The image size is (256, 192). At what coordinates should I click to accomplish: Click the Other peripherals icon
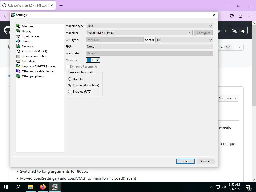(x=18, y=76)
